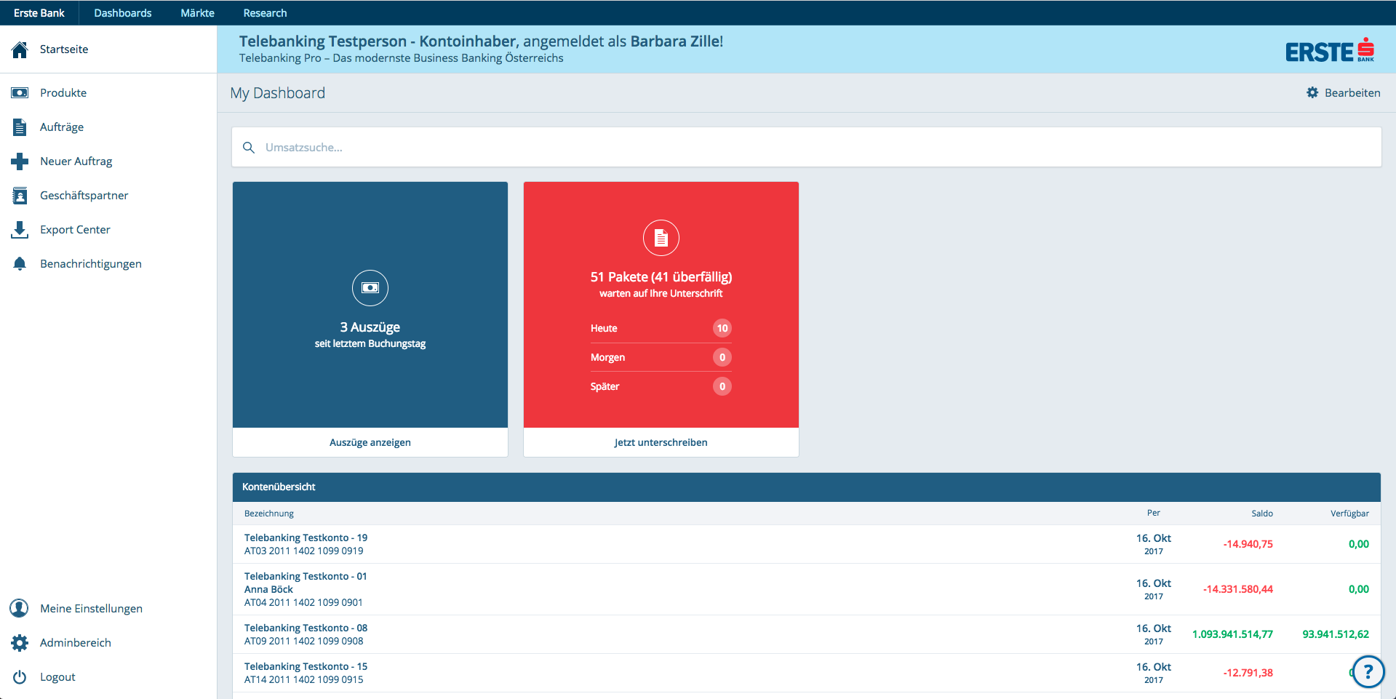Click the Meine Einstellungen user icon

[x=20, y=608]
